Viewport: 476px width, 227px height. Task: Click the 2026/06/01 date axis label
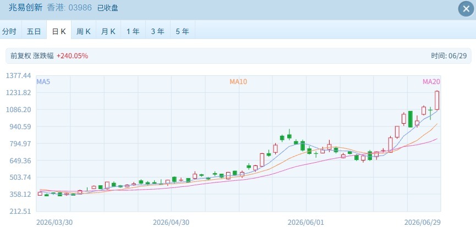coord(306,222)
